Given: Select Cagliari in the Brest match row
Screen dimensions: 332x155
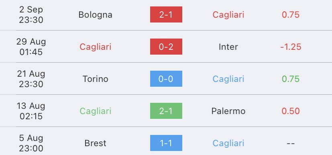Looking at the screenshot, I should [x=228, y=143].
